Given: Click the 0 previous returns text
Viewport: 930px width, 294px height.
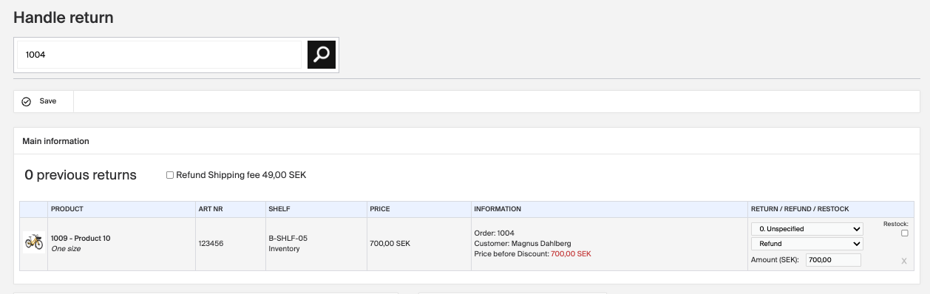Looking at the screenshot, I should (81, 175).
